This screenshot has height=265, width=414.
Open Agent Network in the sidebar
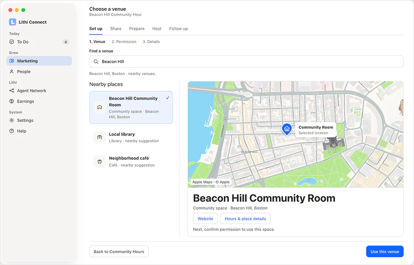coord(39,90)
